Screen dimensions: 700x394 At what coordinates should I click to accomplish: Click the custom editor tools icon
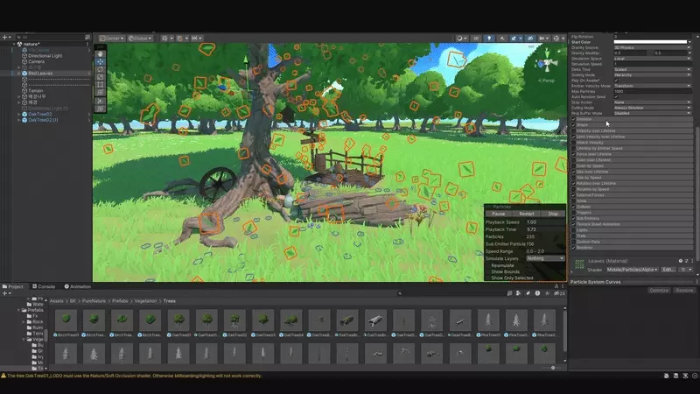pyautogui.click(x=100, y=102)
